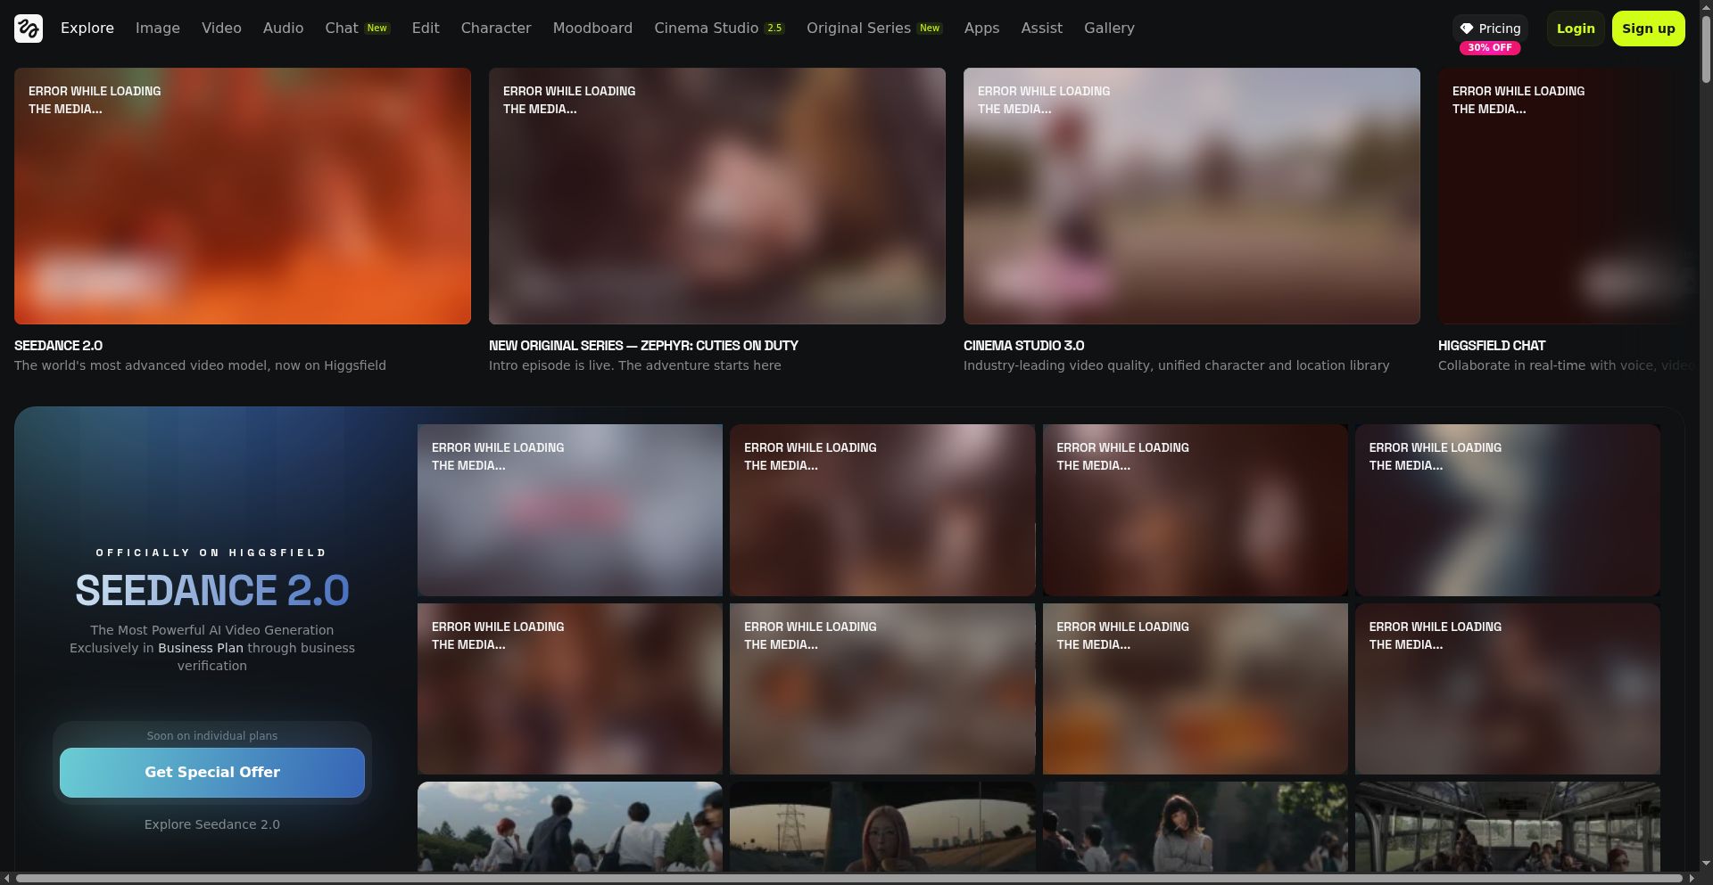Open the Video menu
This screenshot has height=885, width=1713.
click(221, 29)
